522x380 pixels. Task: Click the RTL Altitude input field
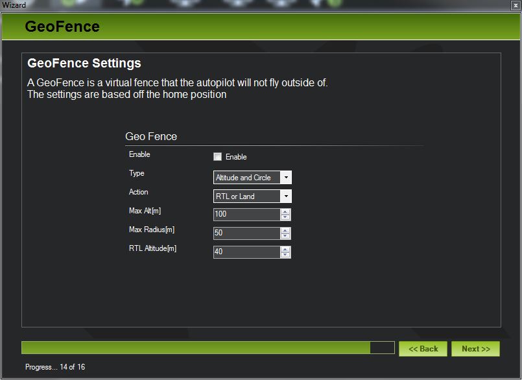[246, 252]
